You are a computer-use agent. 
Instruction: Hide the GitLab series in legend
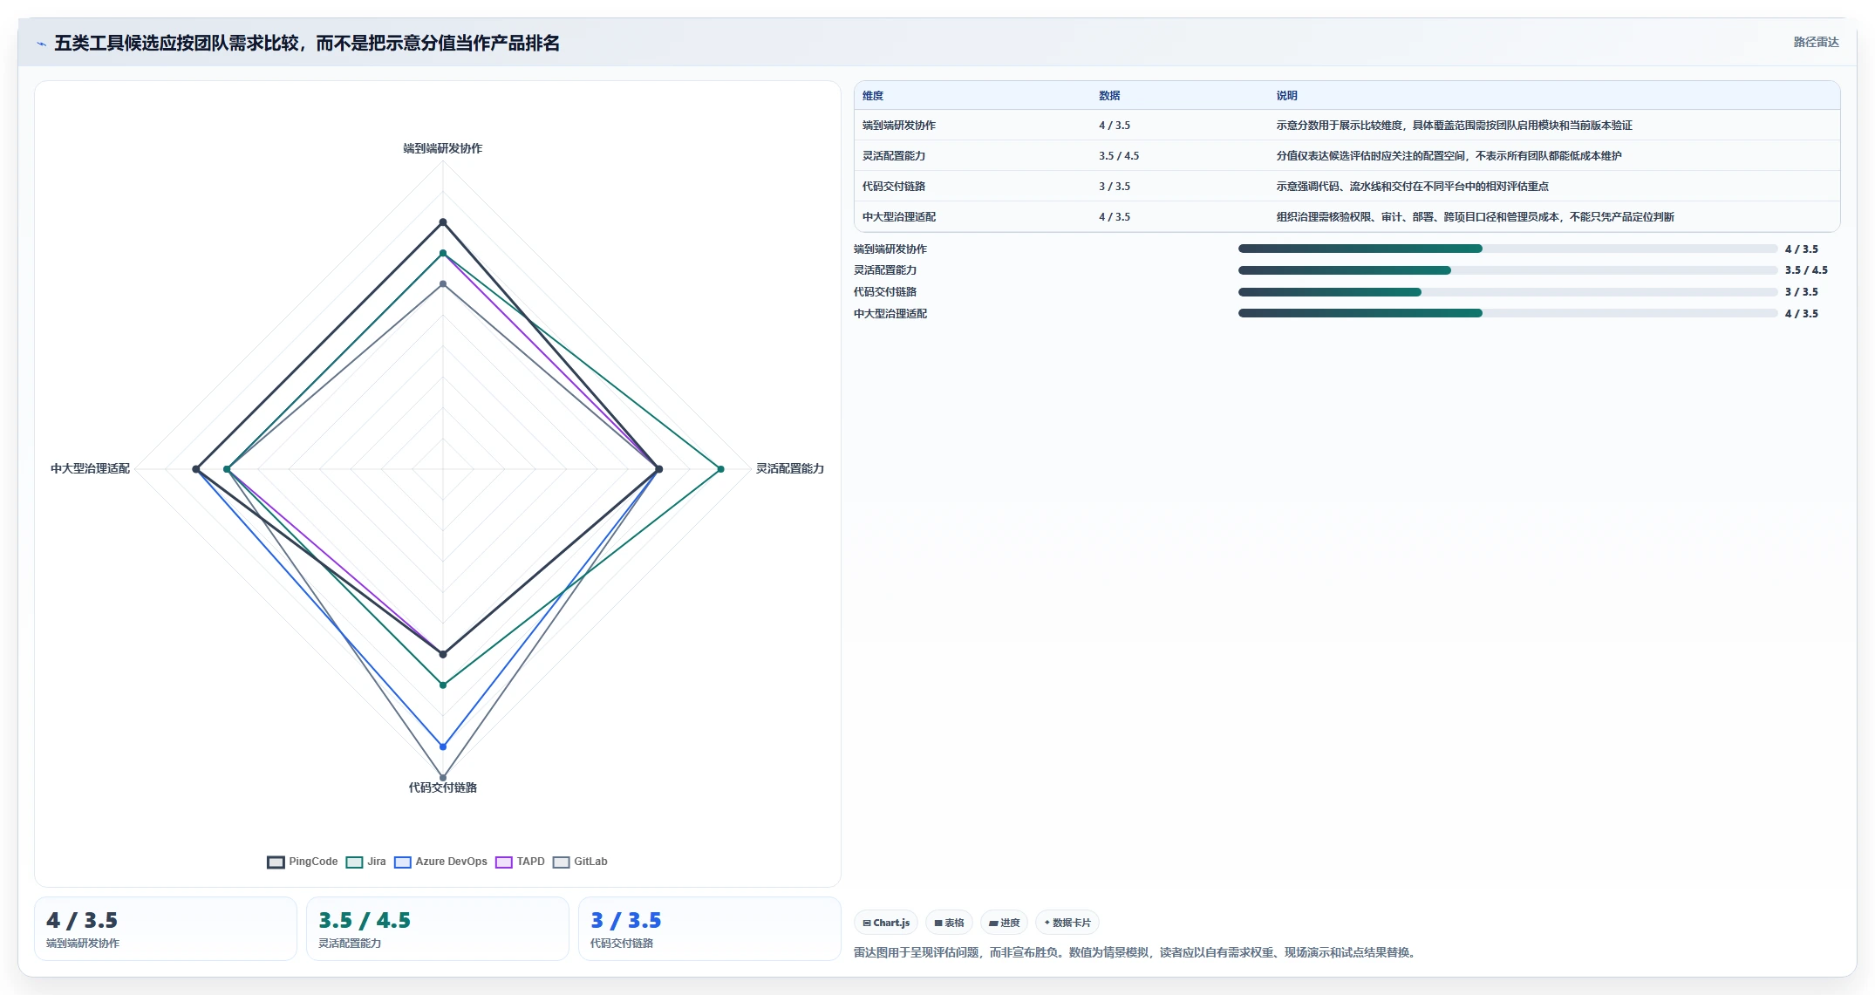(x=580, y=862)
